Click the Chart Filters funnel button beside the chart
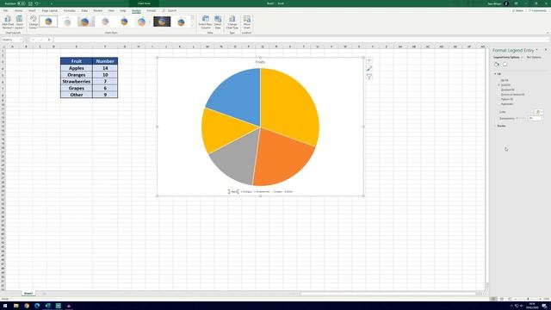This screenshot has height=310, width=551. pyautogui.click(x=369, y=77)
